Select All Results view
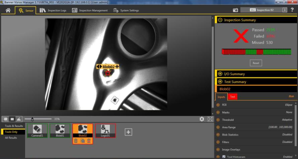The width and height of the screenshot is (298, 159). [11, 138]
